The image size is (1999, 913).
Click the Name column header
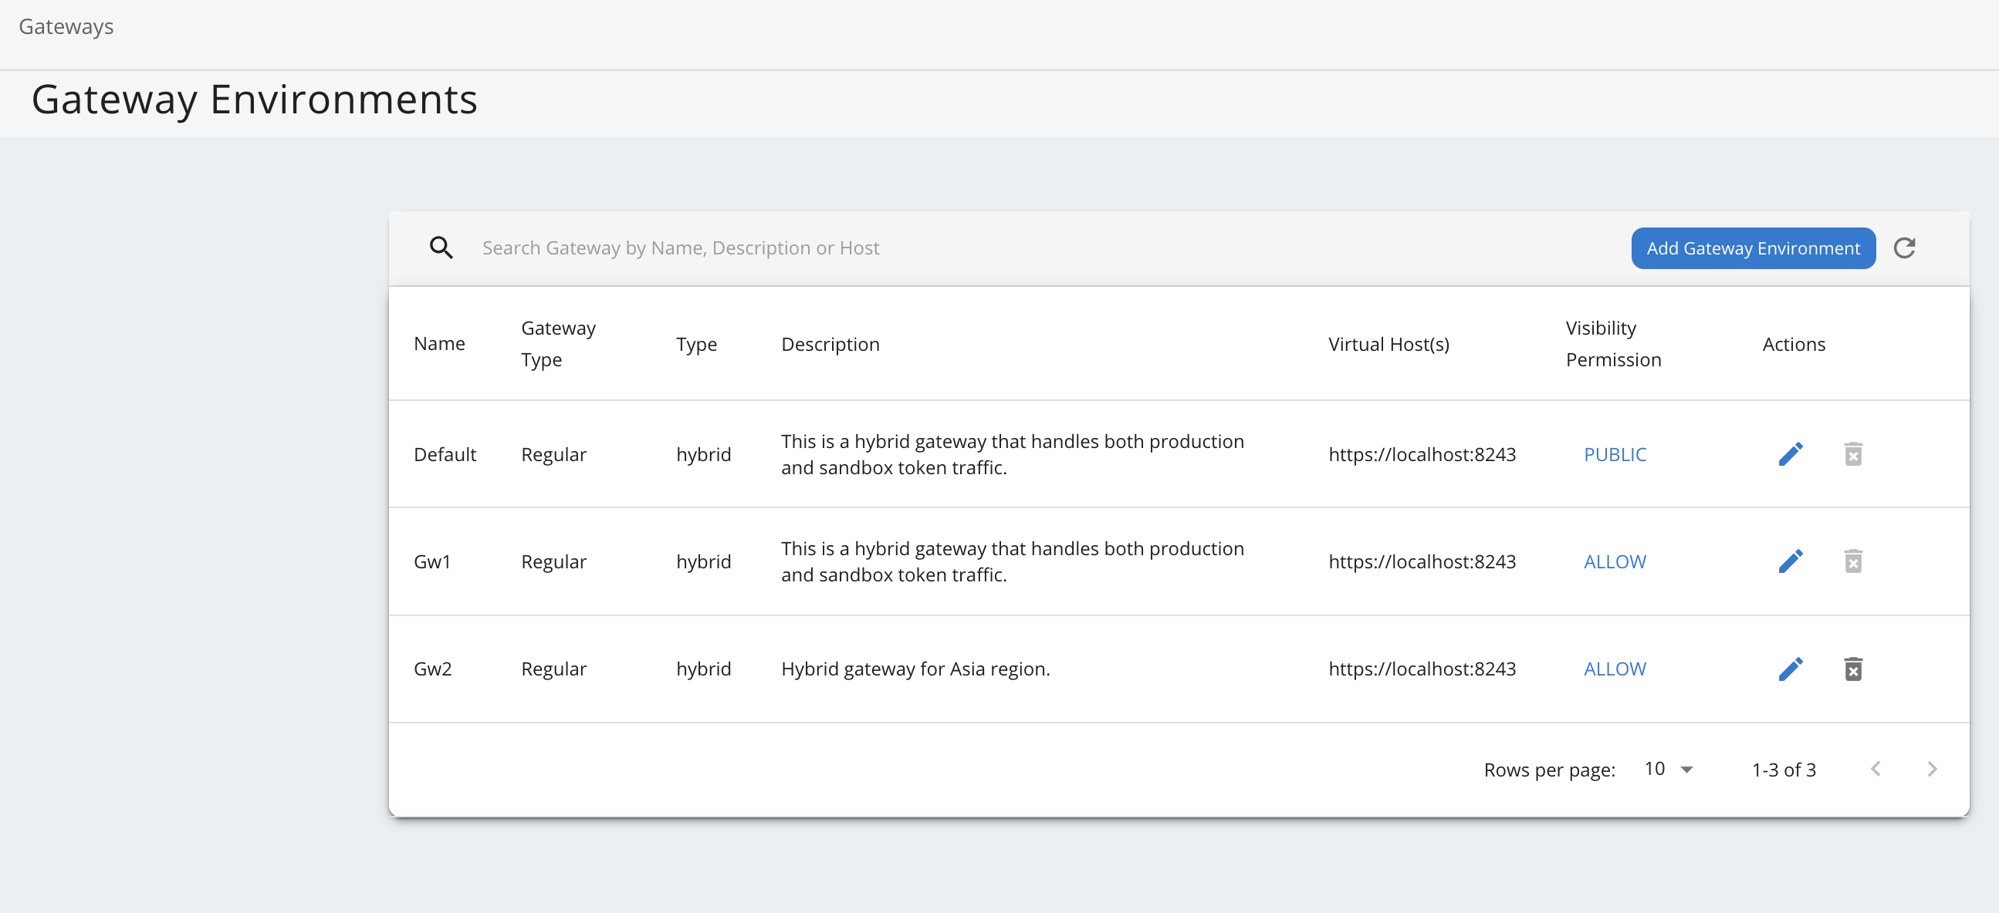pyautogui.click(x=439, y=344)
